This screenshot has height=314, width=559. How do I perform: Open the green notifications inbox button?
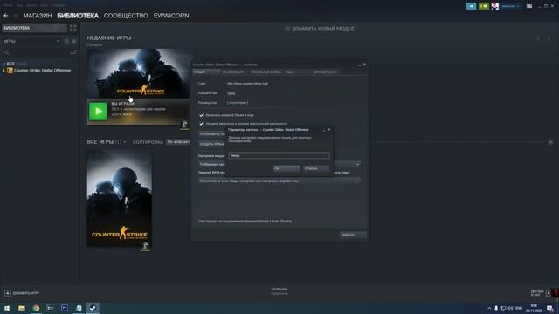coord(484,6)
